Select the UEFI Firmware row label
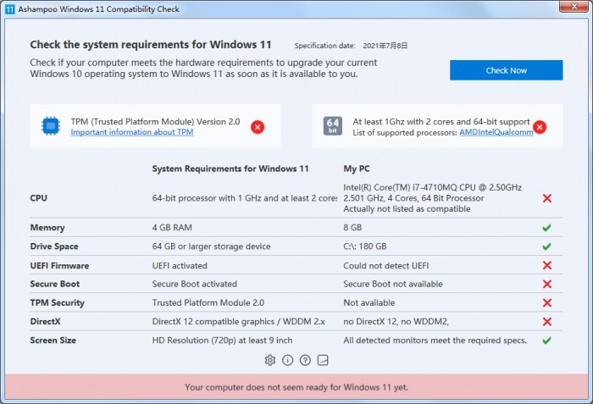This screenshot has width=593, height=404. tap(59, 266)
